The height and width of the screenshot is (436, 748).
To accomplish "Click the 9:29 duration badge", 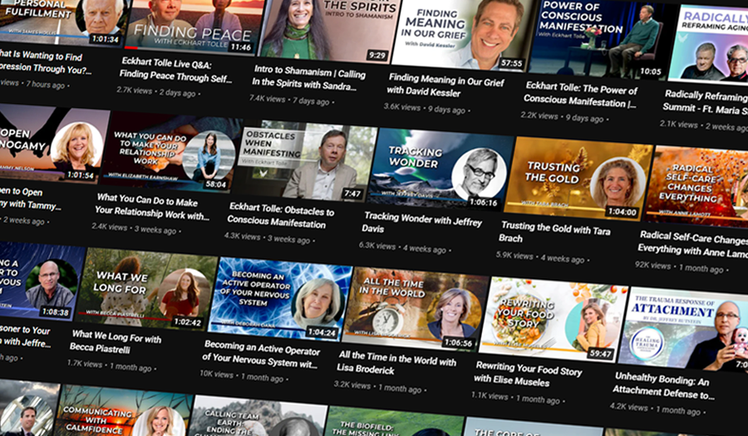I will pos(376,56).
